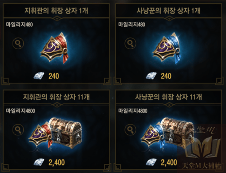This screenshot has height=173, width=226.
Task: Click the 마일리지4800 label under 지휘관 11개
Action: coord(20,111)
